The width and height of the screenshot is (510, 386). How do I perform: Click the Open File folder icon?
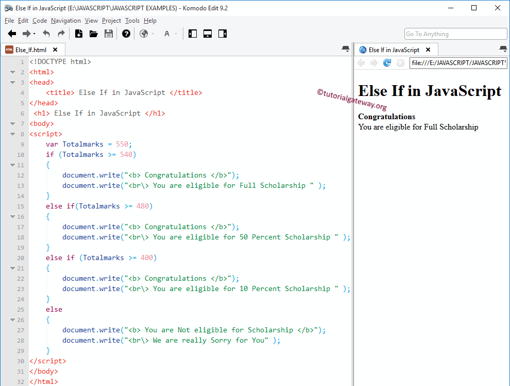[94, 34]
